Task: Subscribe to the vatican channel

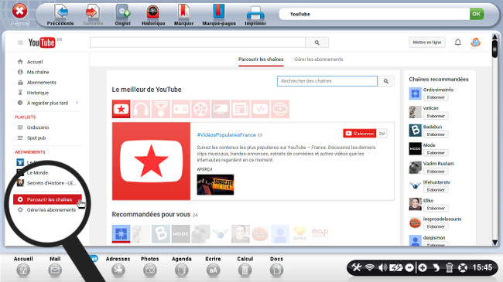Action: pyautogui.click(x=436, y=116)
